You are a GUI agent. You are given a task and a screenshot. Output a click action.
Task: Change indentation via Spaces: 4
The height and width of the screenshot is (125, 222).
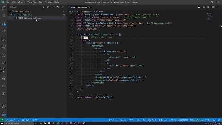123,120
